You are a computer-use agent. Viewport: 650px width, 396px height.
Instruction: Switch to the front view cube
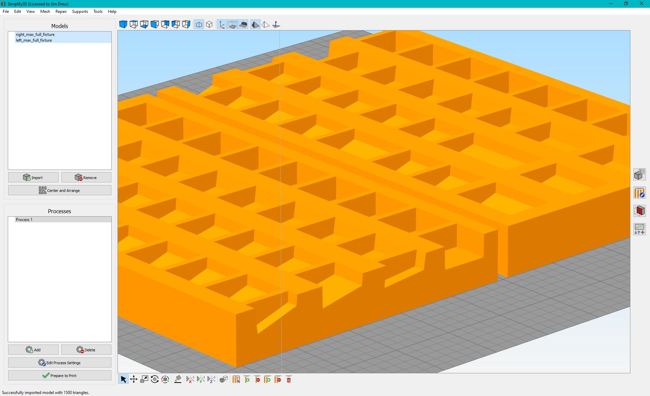pos(155,24)
